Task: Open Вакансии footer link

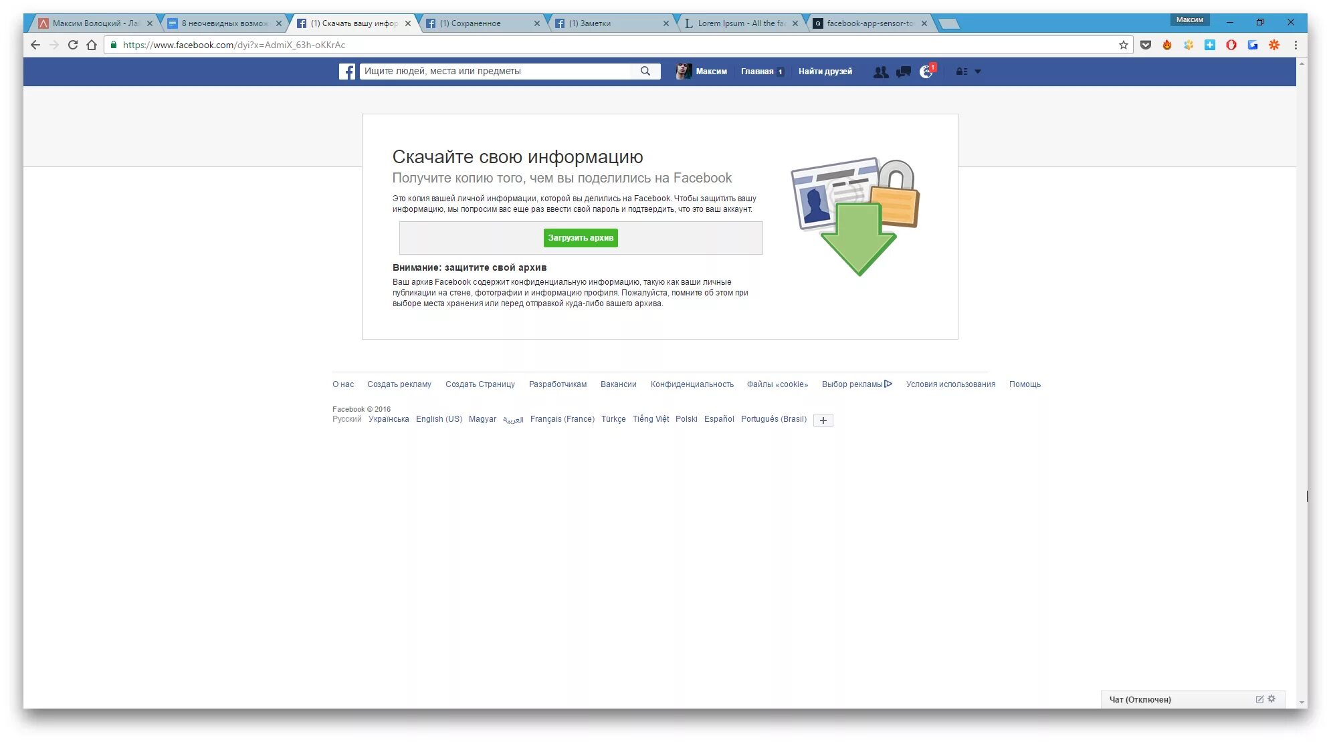Action: (x=619, y=384)
